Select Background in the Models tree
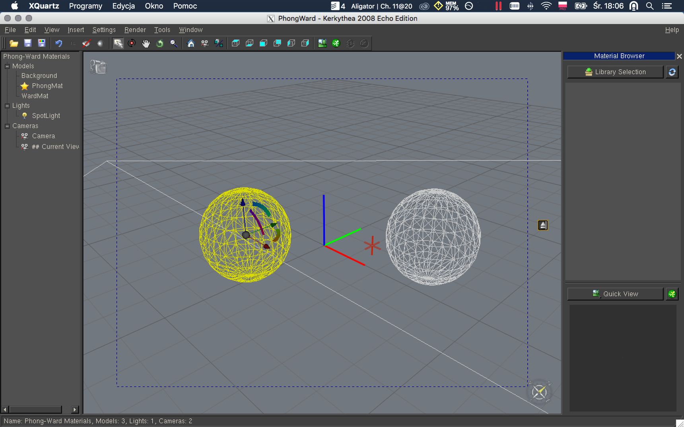 pyautogui.click(x=39, y=76)
